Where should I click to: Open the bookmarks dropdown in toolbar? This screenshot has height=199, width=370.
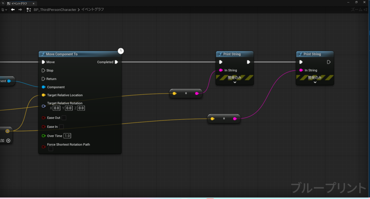tap(4, 9)
